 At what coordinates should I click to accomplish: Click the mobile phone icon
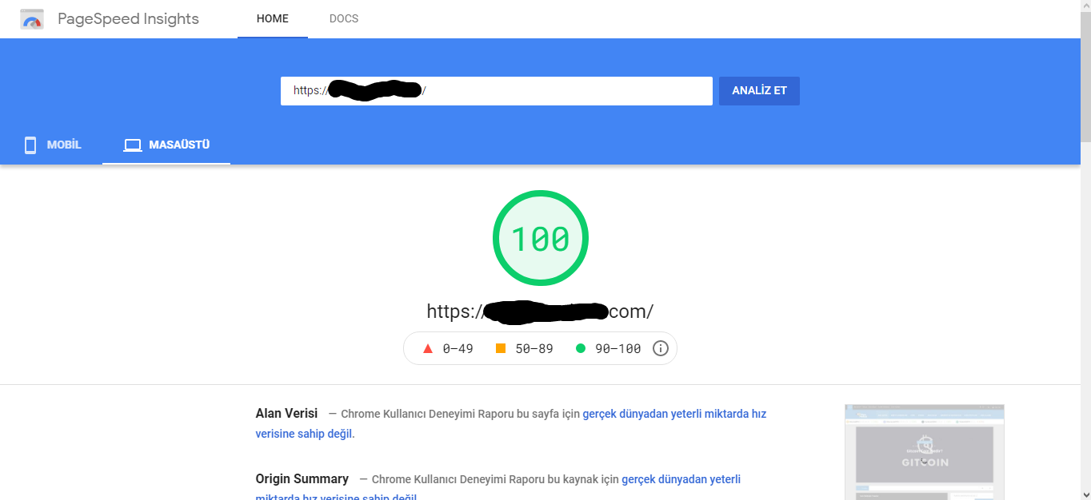click(30, 145)
